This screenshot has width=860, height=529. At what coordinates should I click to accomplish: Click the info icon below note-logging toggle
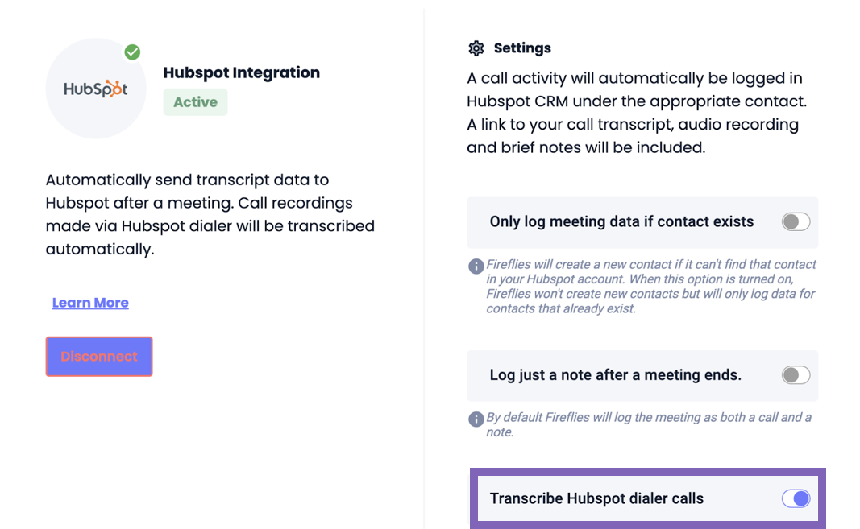[x=476, y=419]
